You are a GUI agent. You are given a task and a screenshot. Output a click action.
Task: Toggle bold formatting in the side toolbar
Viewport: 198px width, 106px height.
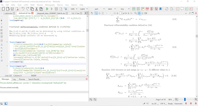1,20
